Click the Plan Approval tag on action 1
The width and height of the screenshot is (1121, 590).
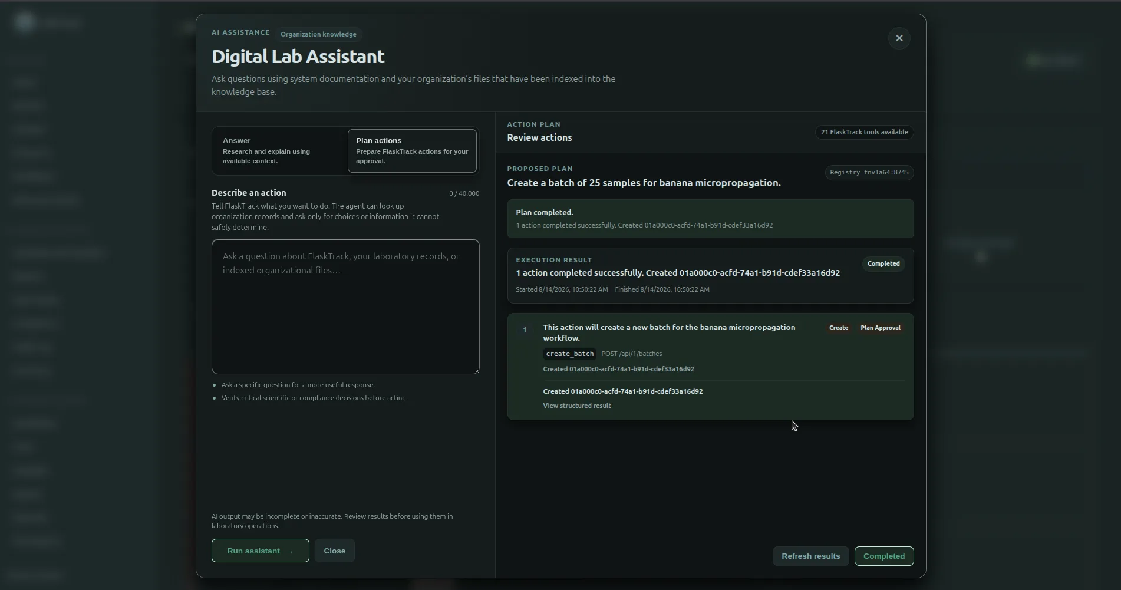coord(880,328)
